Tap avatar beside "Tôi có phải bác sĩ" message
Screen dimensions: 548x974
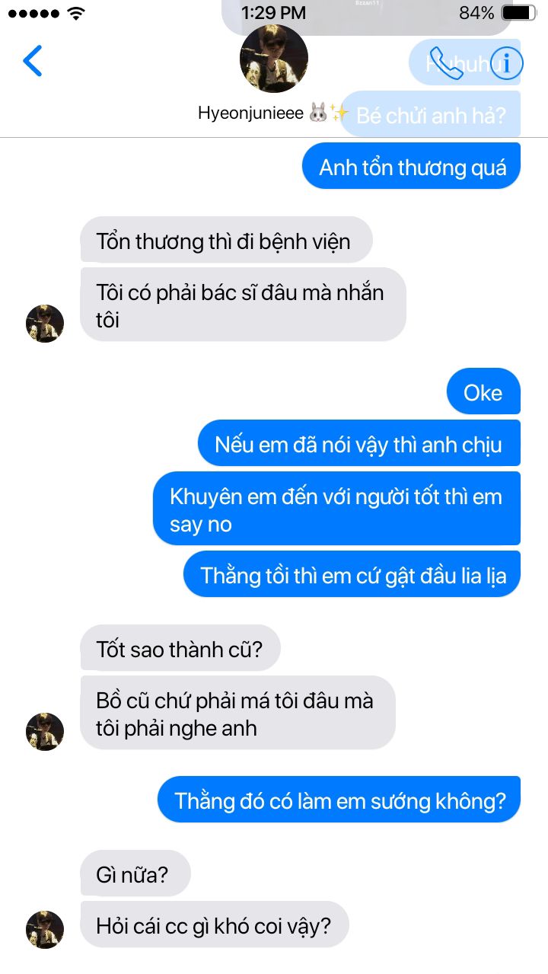(x=45, y=324)
